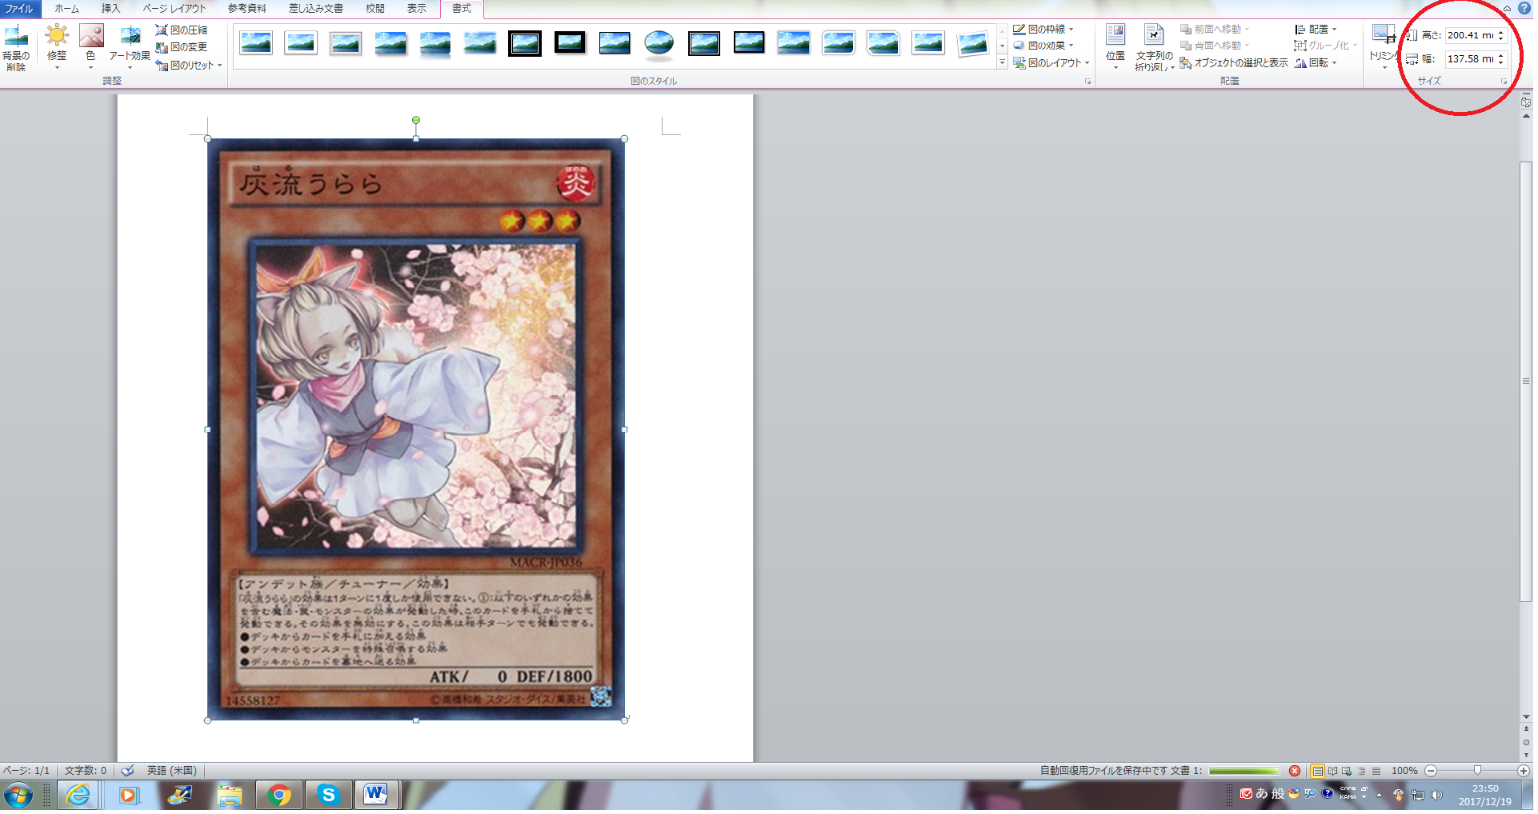Click the zoom out minus button

(1431, 771)
